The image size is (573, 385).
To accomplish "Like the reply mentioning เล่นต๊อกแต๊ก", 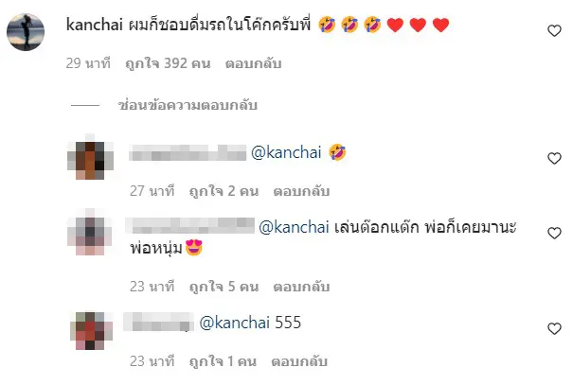I will pos(554,233).
